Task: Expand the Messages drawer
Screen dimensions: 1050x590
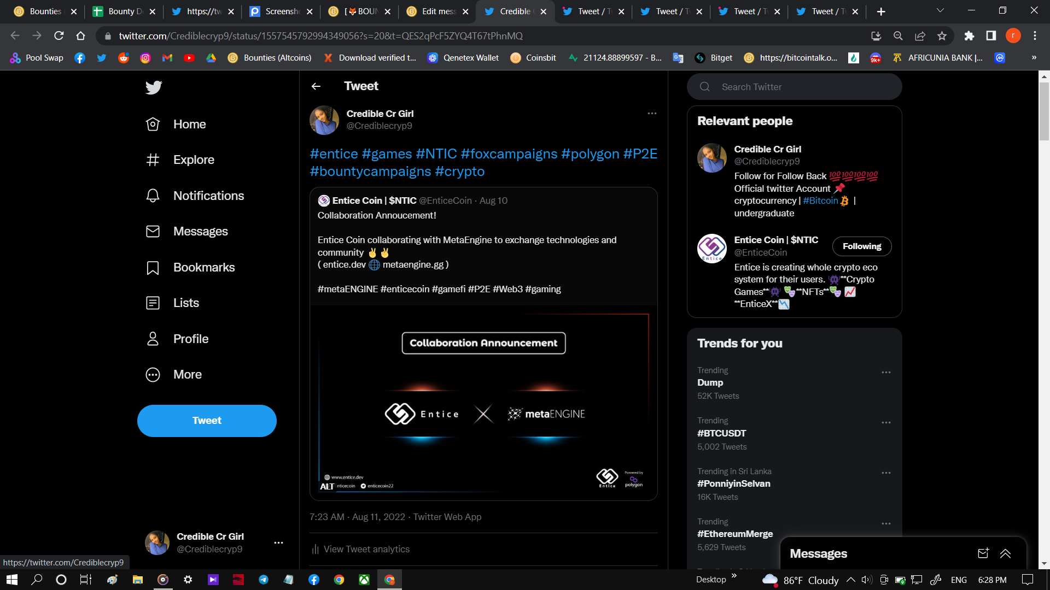Action: tap(1005, 553)
